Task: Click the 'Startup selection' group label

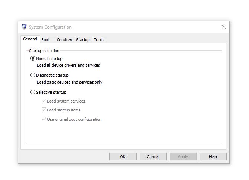Action: [x=44, y=51]
